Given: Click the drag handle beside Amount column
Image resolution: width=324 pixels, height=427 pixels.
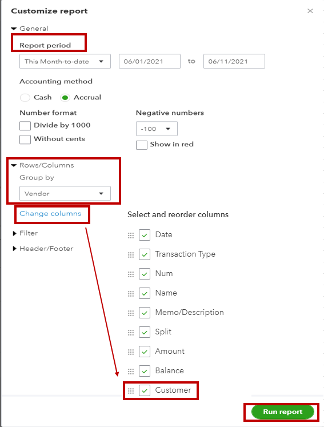Looking at the screenshot, I should tap(131, 352).
